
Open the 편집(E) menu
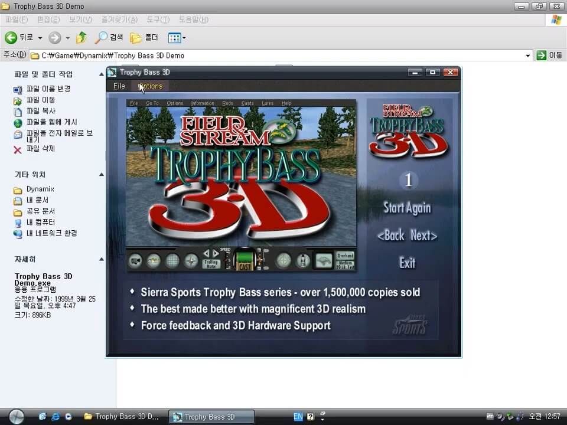coord(48,19)
